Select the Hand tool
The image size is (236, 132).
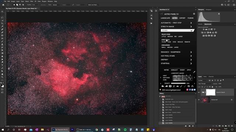coord(2,74)
